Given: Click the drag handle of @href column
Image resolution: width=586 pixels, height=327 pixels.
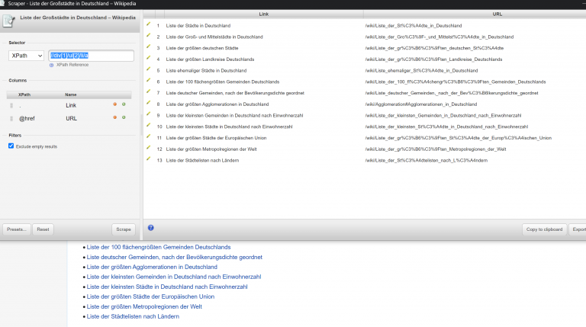Looking at the screenshot, I should click(x=11, y=118).
